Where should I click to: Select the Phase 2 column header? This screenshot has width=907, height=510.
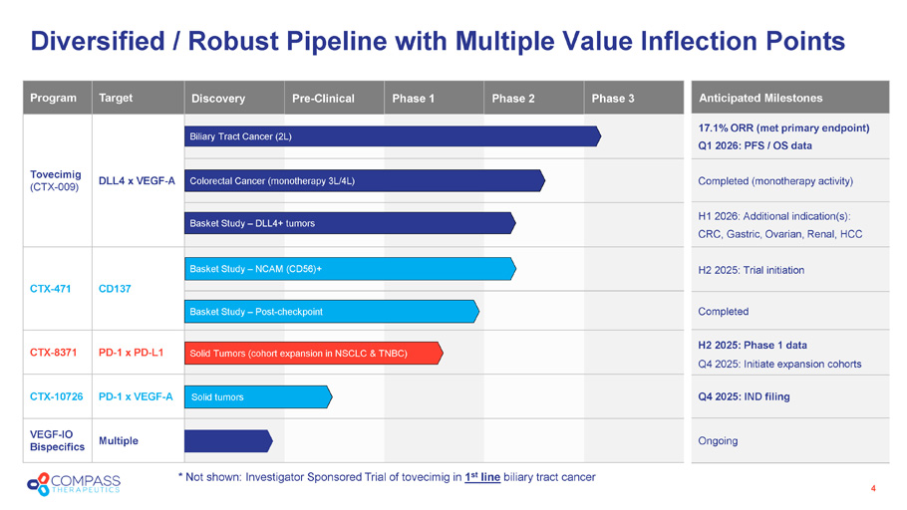513,99
